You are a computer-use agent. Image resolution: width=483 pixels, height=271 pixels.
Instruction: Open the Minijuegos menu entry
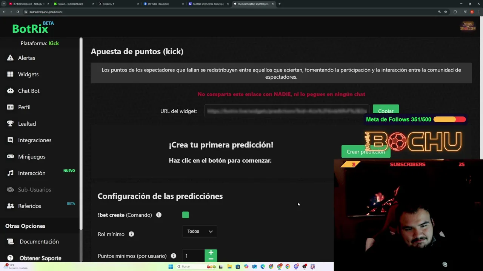(32, 157)
